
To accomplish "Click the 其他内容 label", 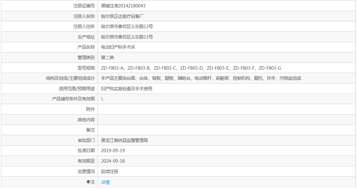I will pyautogui.click(x=86, y=120).
